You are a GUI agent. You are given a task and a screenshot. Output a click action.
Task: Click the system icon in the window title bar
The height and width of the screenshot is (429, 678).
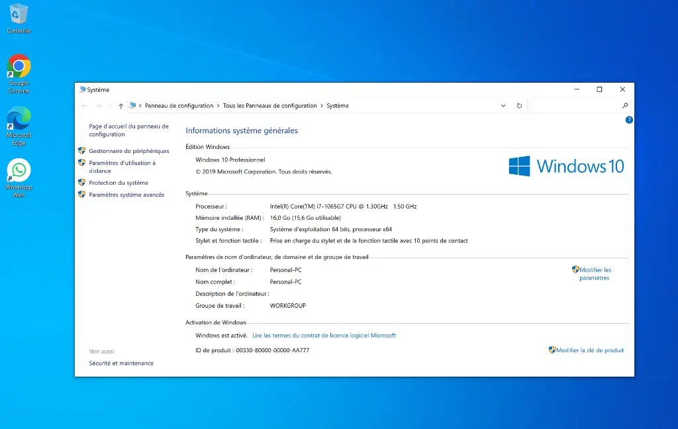[82, 89]
